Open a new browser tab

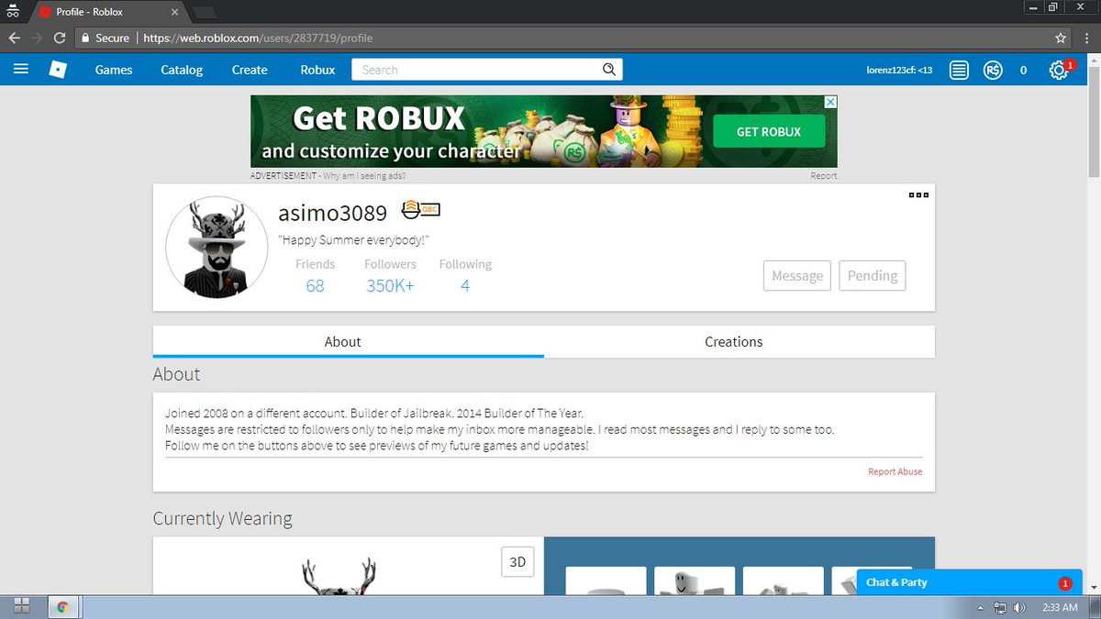click(x=206, y=13)
